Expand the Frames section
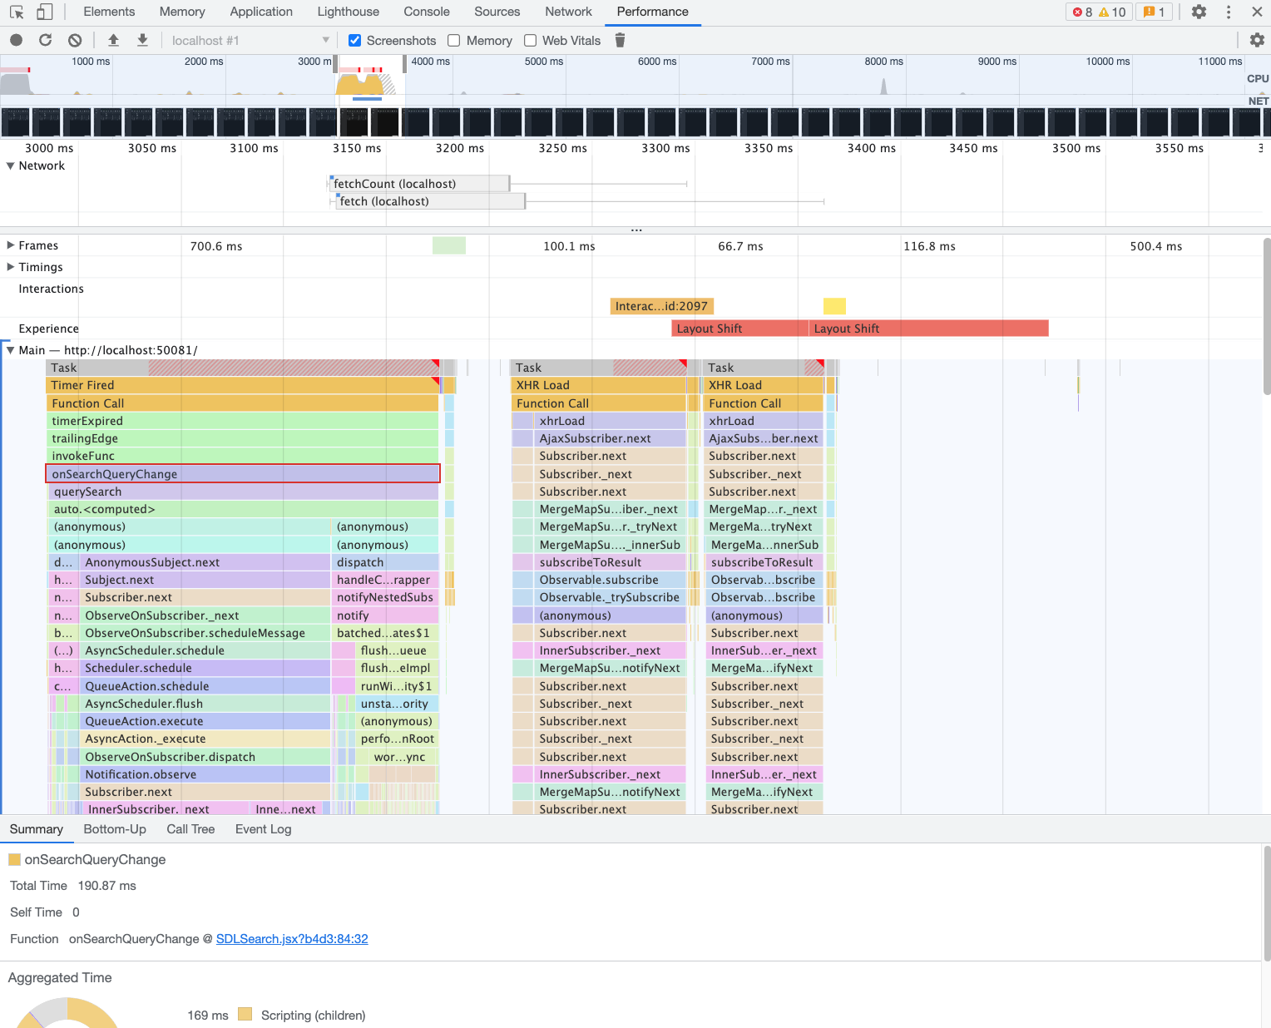Image resolution: width=1271 pixels, height=1028 pixels. 11,245
